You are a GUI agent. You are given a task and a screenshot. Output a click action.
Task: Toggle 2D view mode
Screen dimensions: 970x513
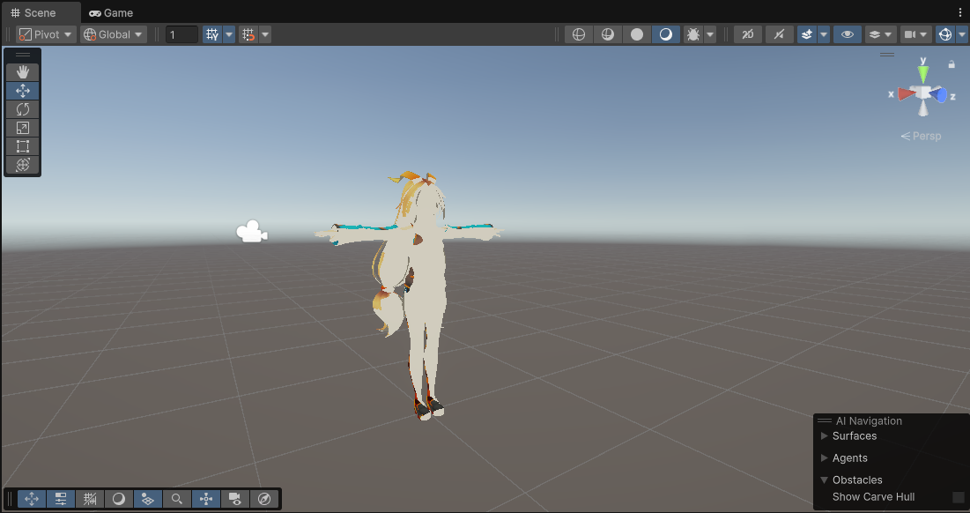748,34
